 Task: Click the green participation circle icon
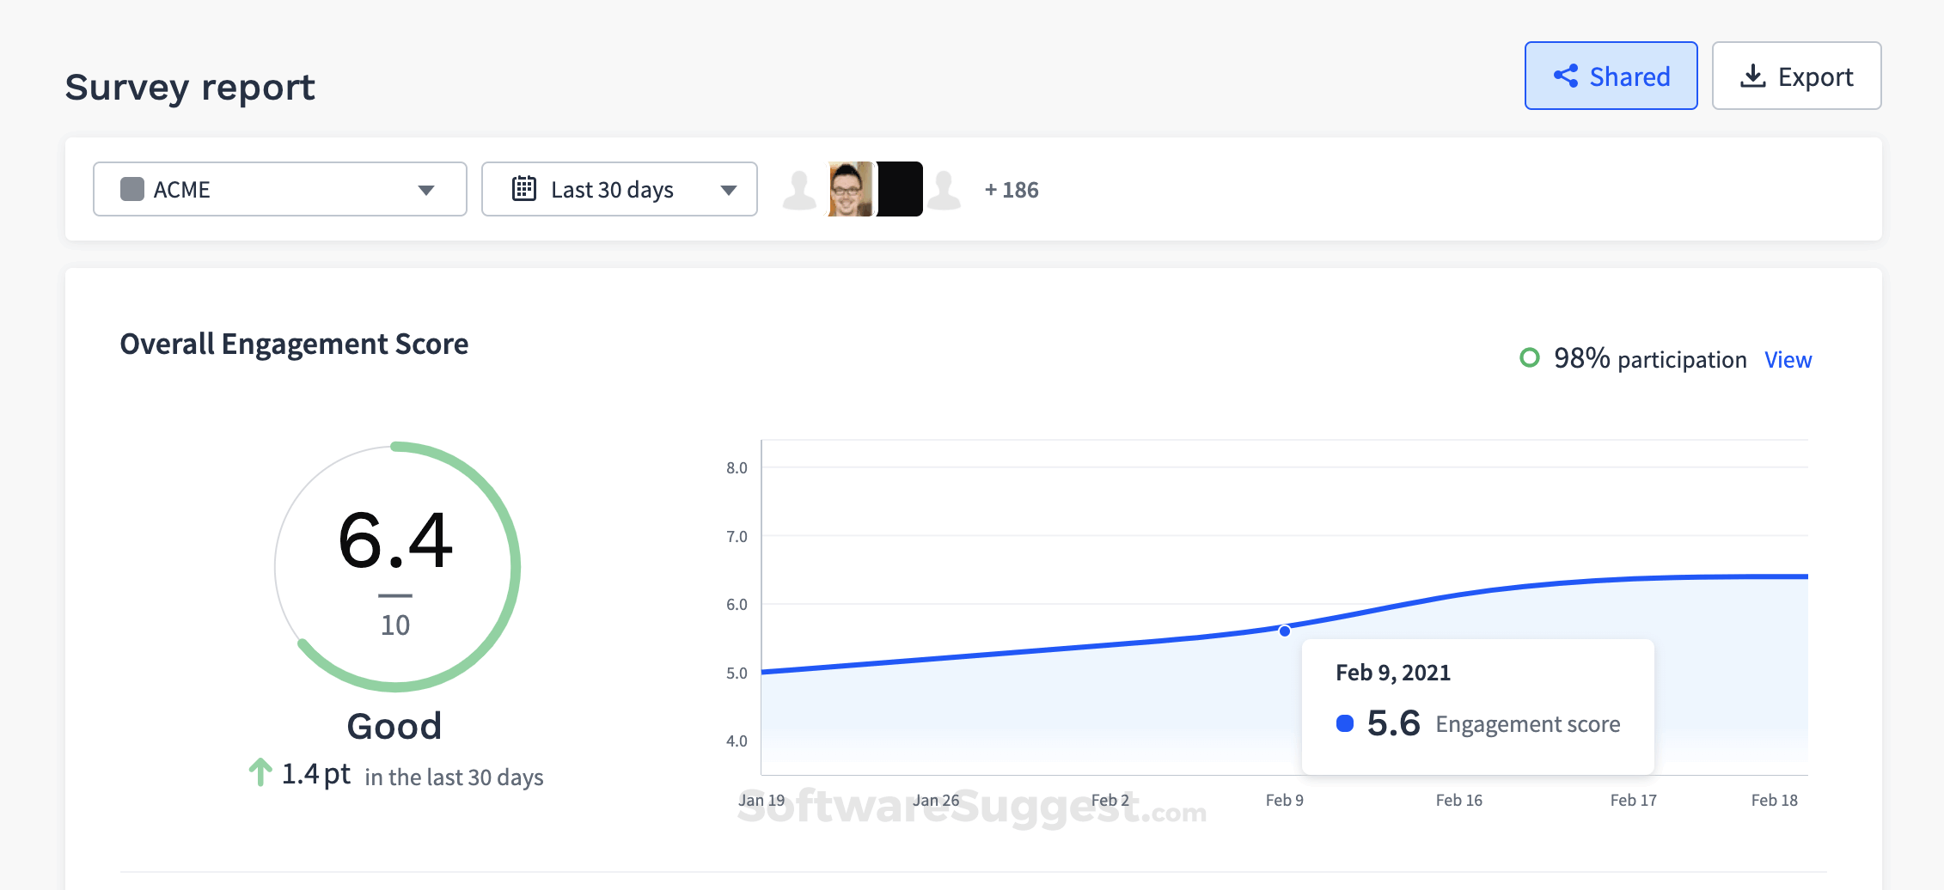pyautogui.click(x=1530, y=357)
